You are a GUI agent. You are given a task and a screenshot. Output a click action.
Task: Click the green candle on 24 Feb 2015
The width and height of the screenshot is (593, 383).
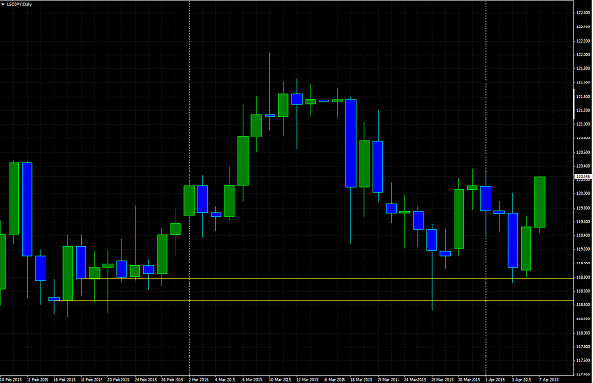click(x=135, y=271)
